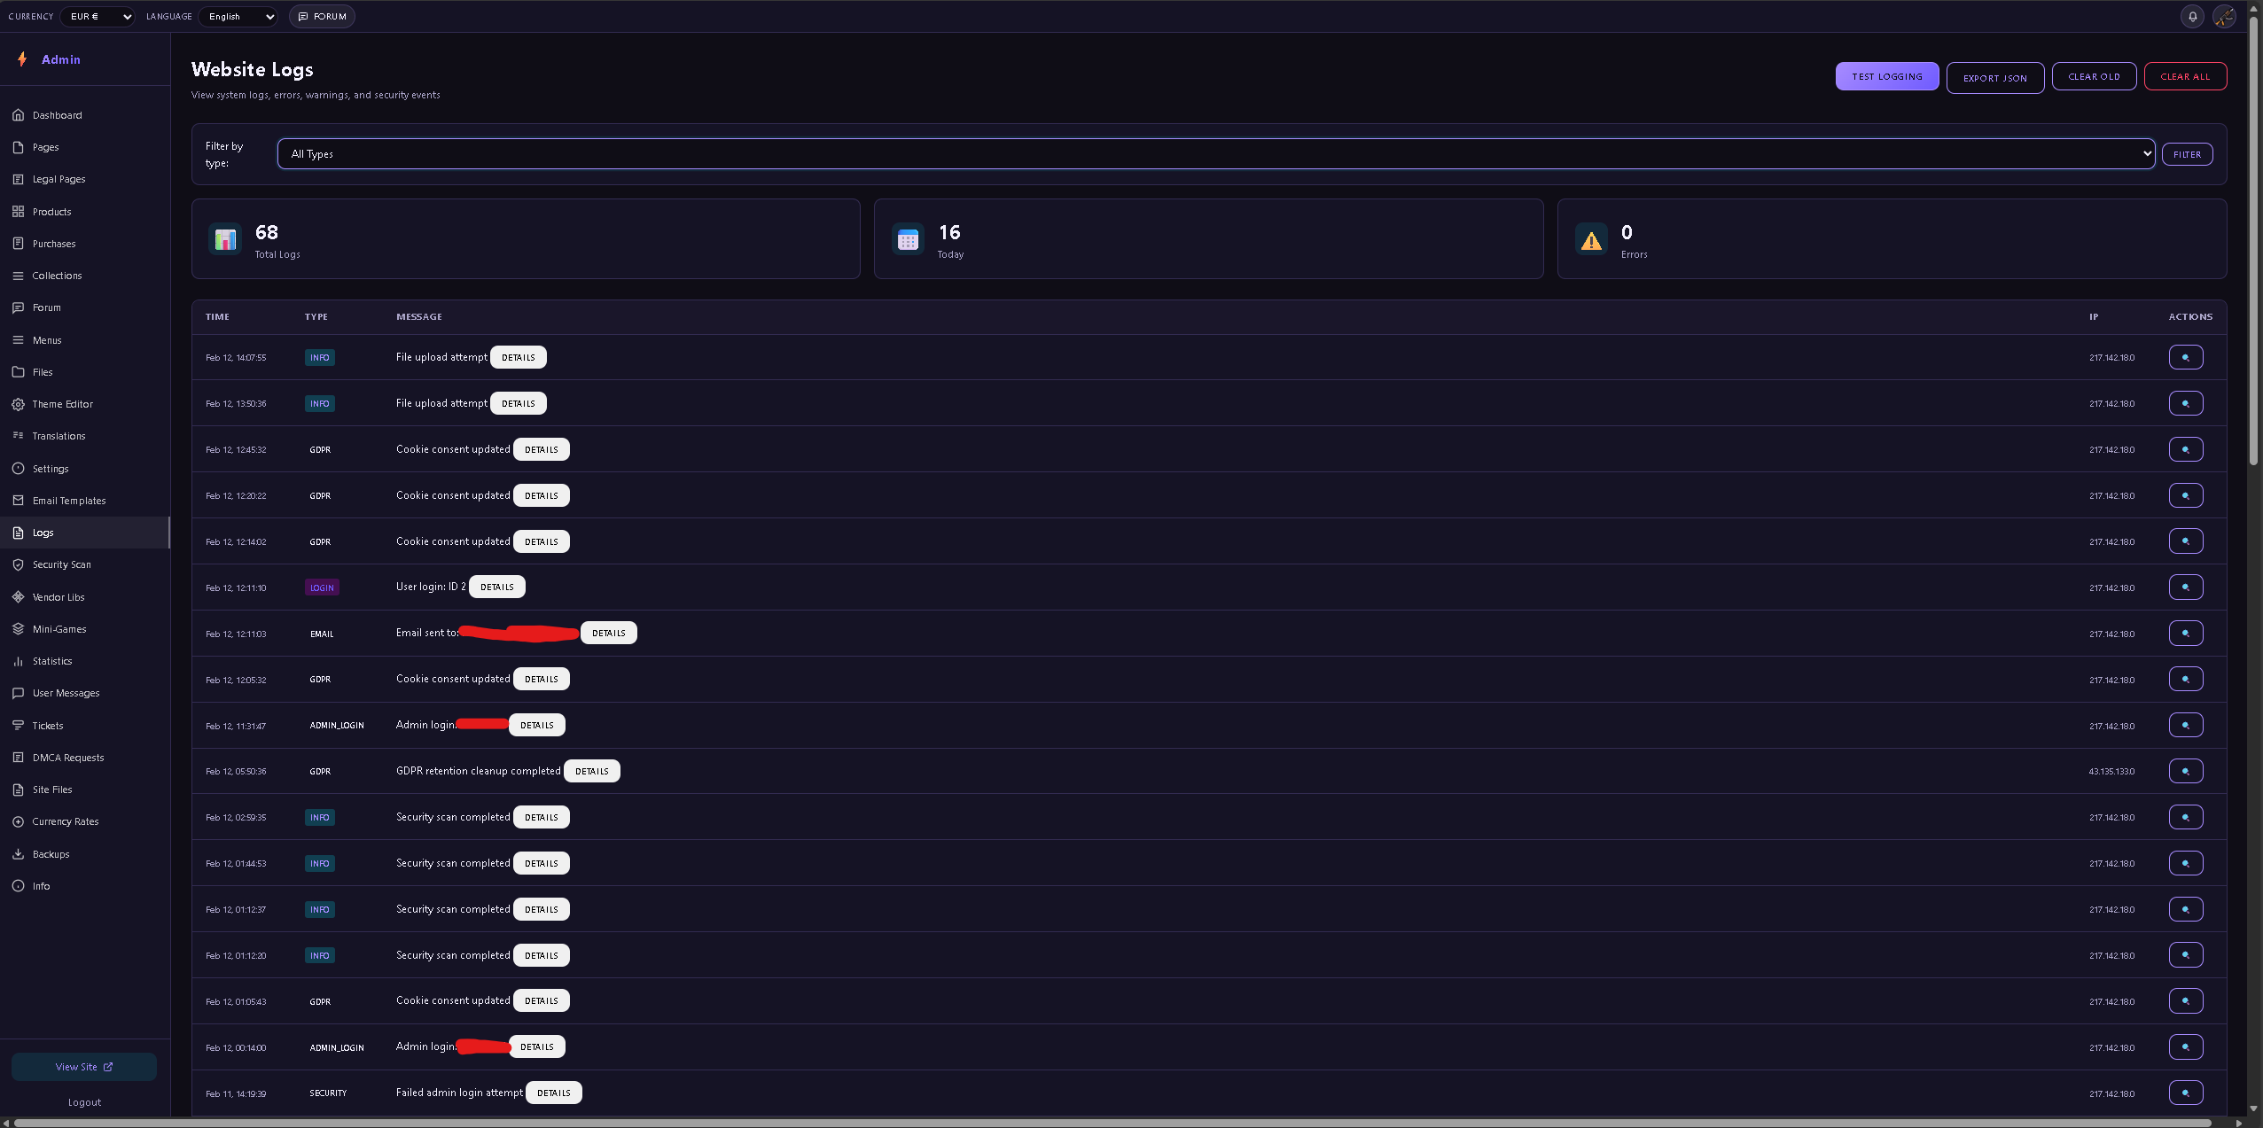The height and width of the screenshot is (1128, 2263).
Task: Select Logs in the sidebar navigation
Action: click(x=42, y=533)
